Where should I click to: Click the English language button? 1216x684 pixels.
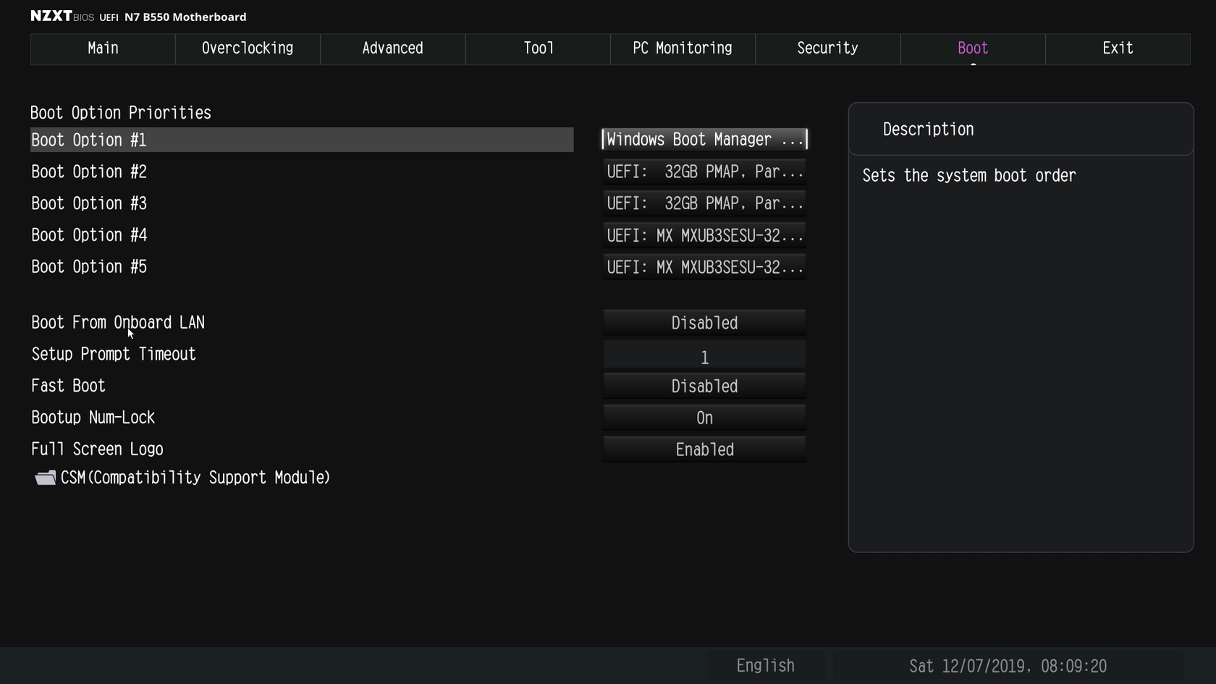tap(765, 666)
